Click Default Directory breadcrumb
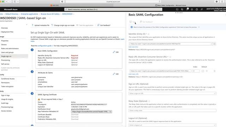 (12, 14)
